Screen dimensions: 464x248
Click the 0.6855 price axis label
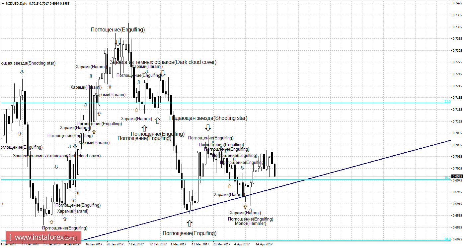point(457,227)
